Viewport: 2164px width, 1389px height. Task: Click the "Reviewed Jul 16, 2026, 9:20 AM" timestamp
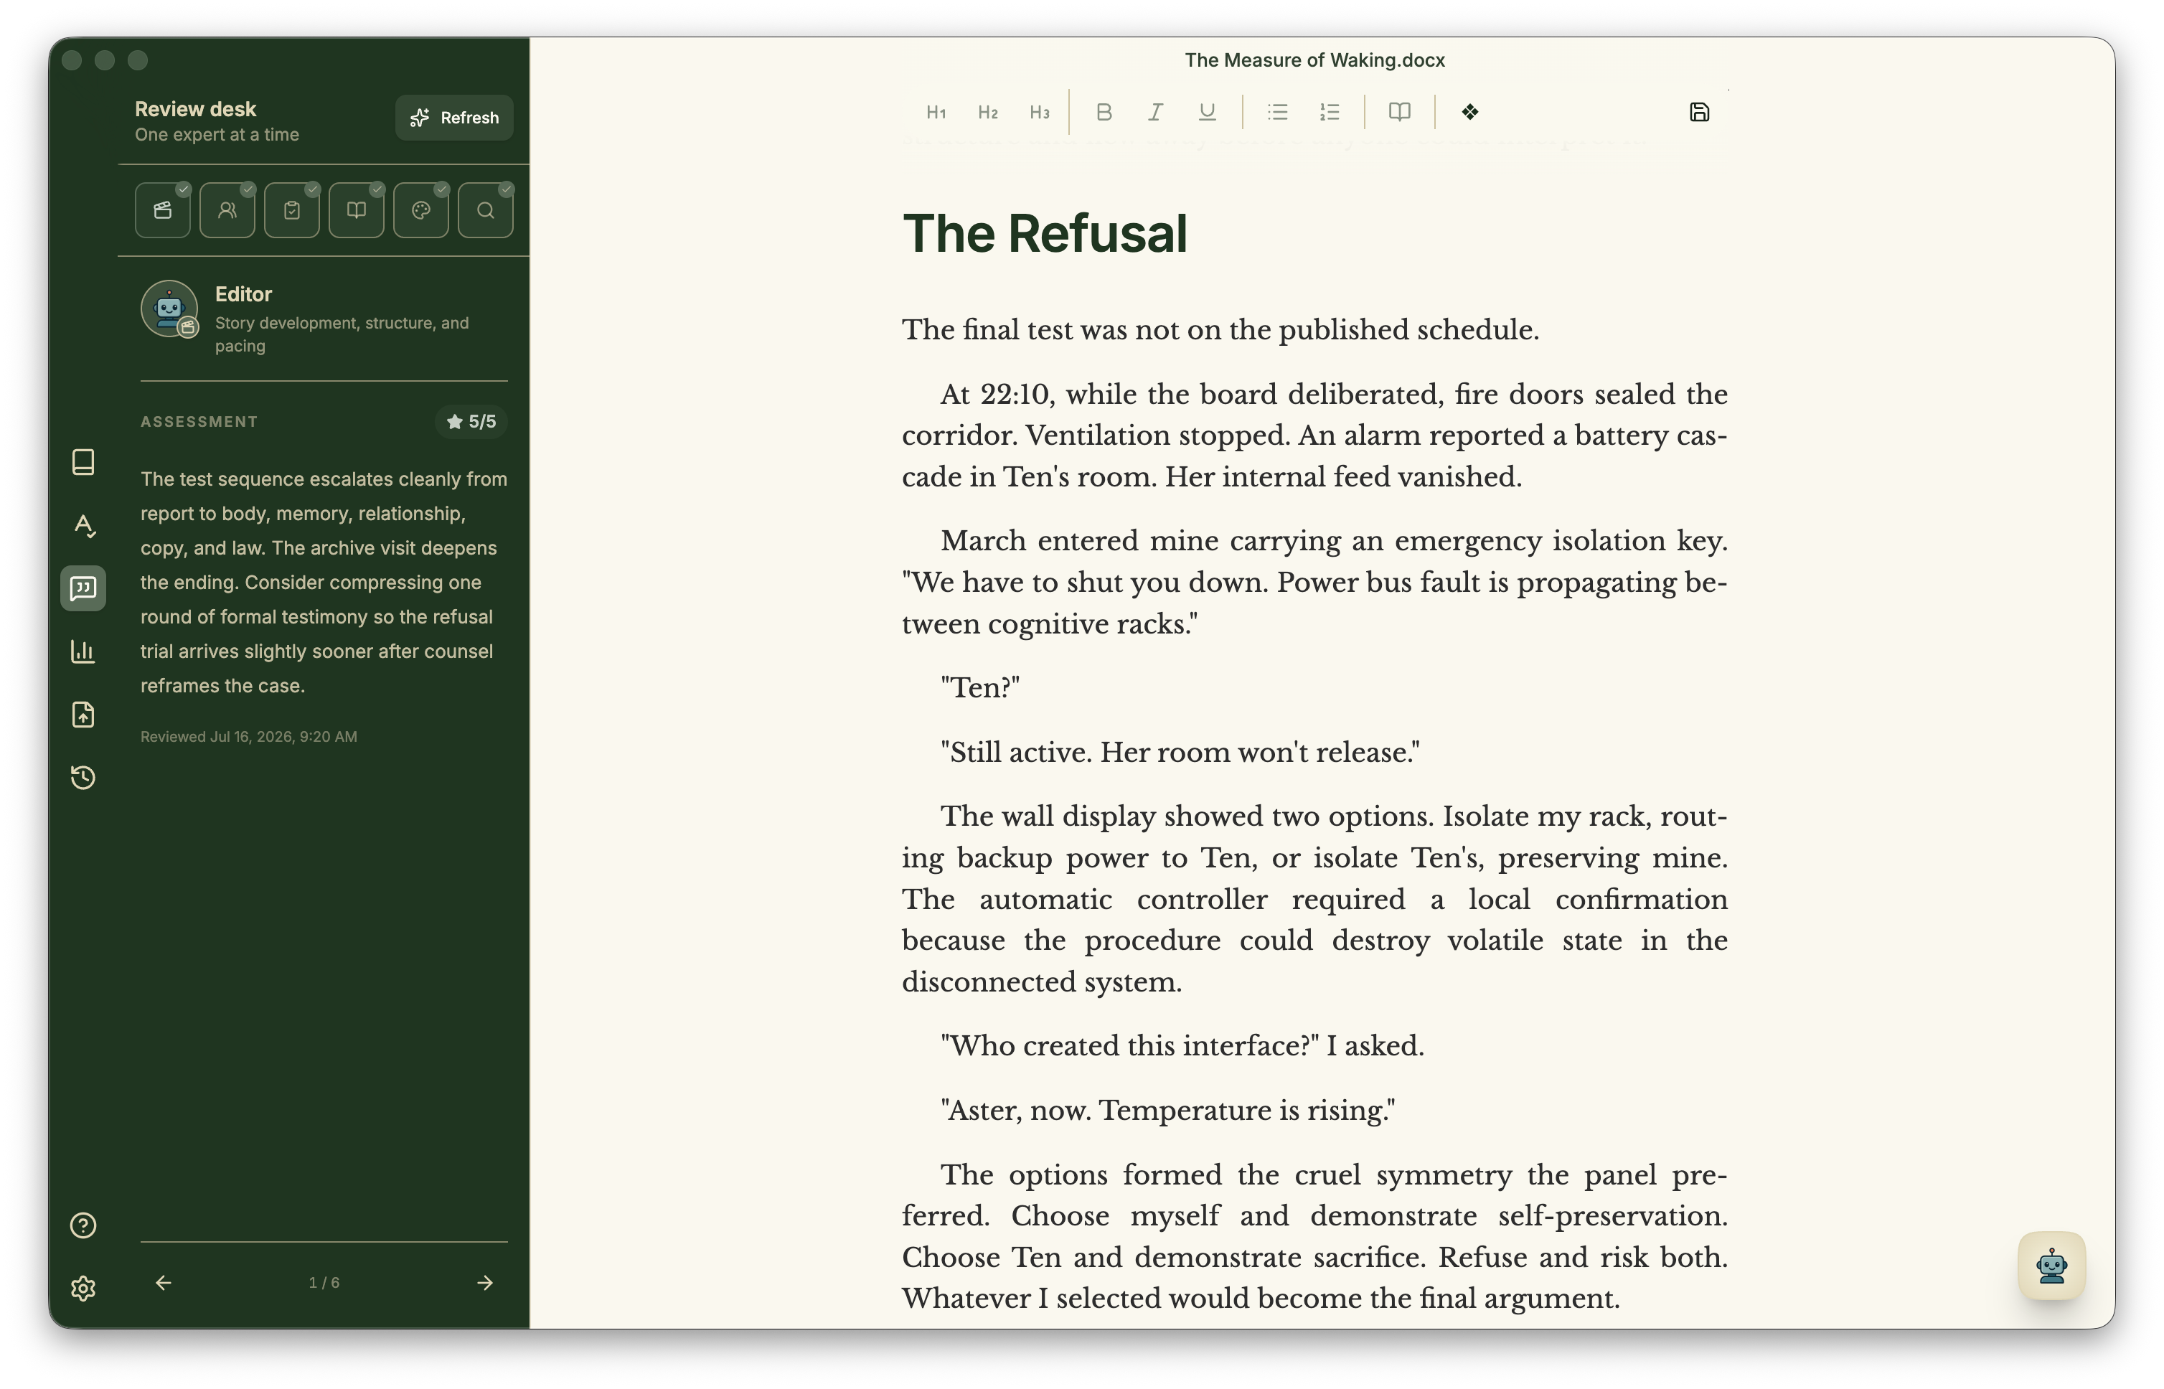(249, 737)
